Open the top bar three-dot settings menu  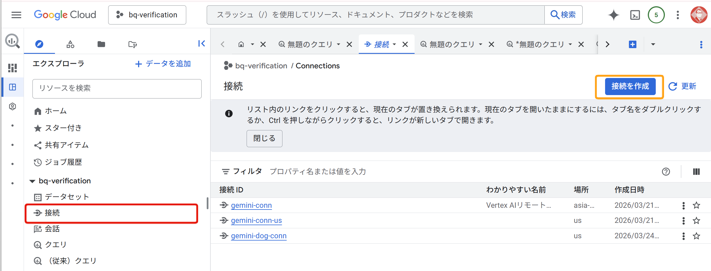(x=678, y=15)
